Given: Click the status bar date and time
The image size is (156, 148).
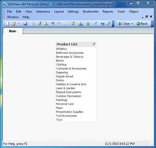Looking at the screenshot, I should pyautogui.click(x=120, y=144).
